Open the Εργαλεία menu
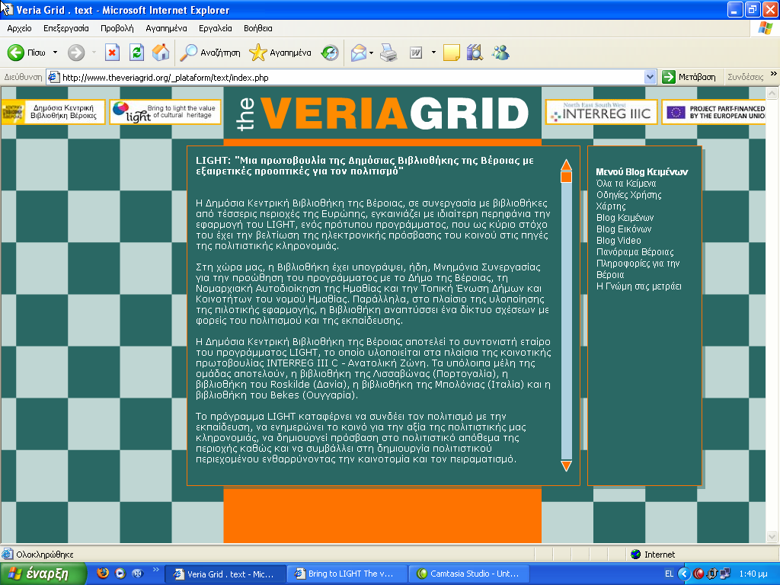Viewport: 780px width, 585px height. (216, 28)
